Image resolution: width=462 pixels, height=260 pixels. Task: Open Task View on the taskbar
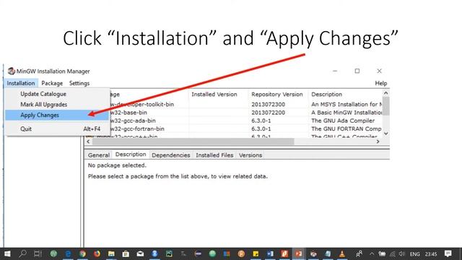(38, 253)
